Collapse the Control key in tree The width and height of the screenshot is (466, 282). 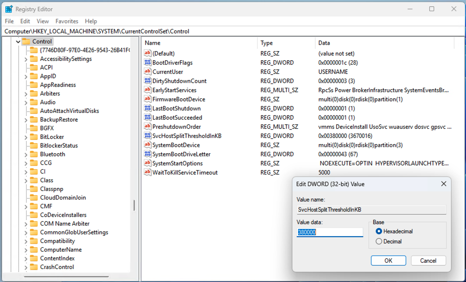pyautogui.click(x=18, y=41)
